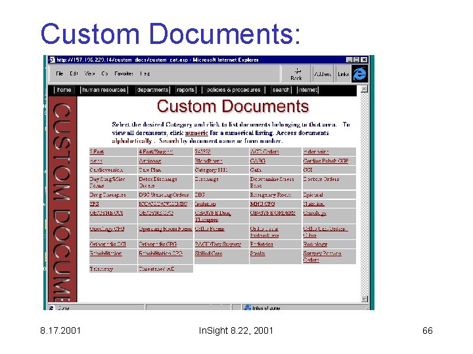Image resolution: width=473 pixels, height=354 pixels.
Task: Open the Cath category
Action: click(256, 170)
